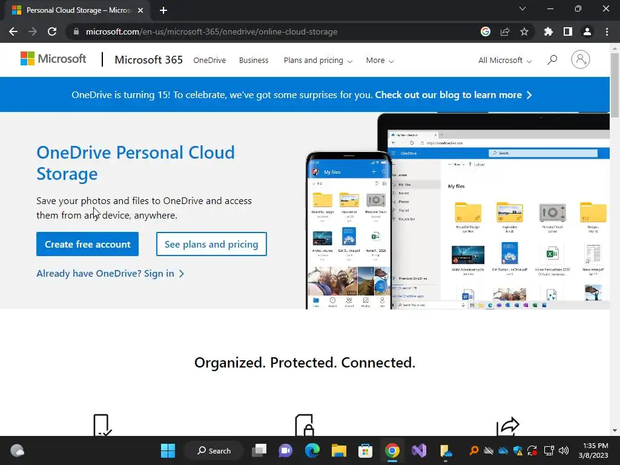620x465 pixels.
Task: Close the Personal Cloud Storage tab
Action: (x=140, y=11)
